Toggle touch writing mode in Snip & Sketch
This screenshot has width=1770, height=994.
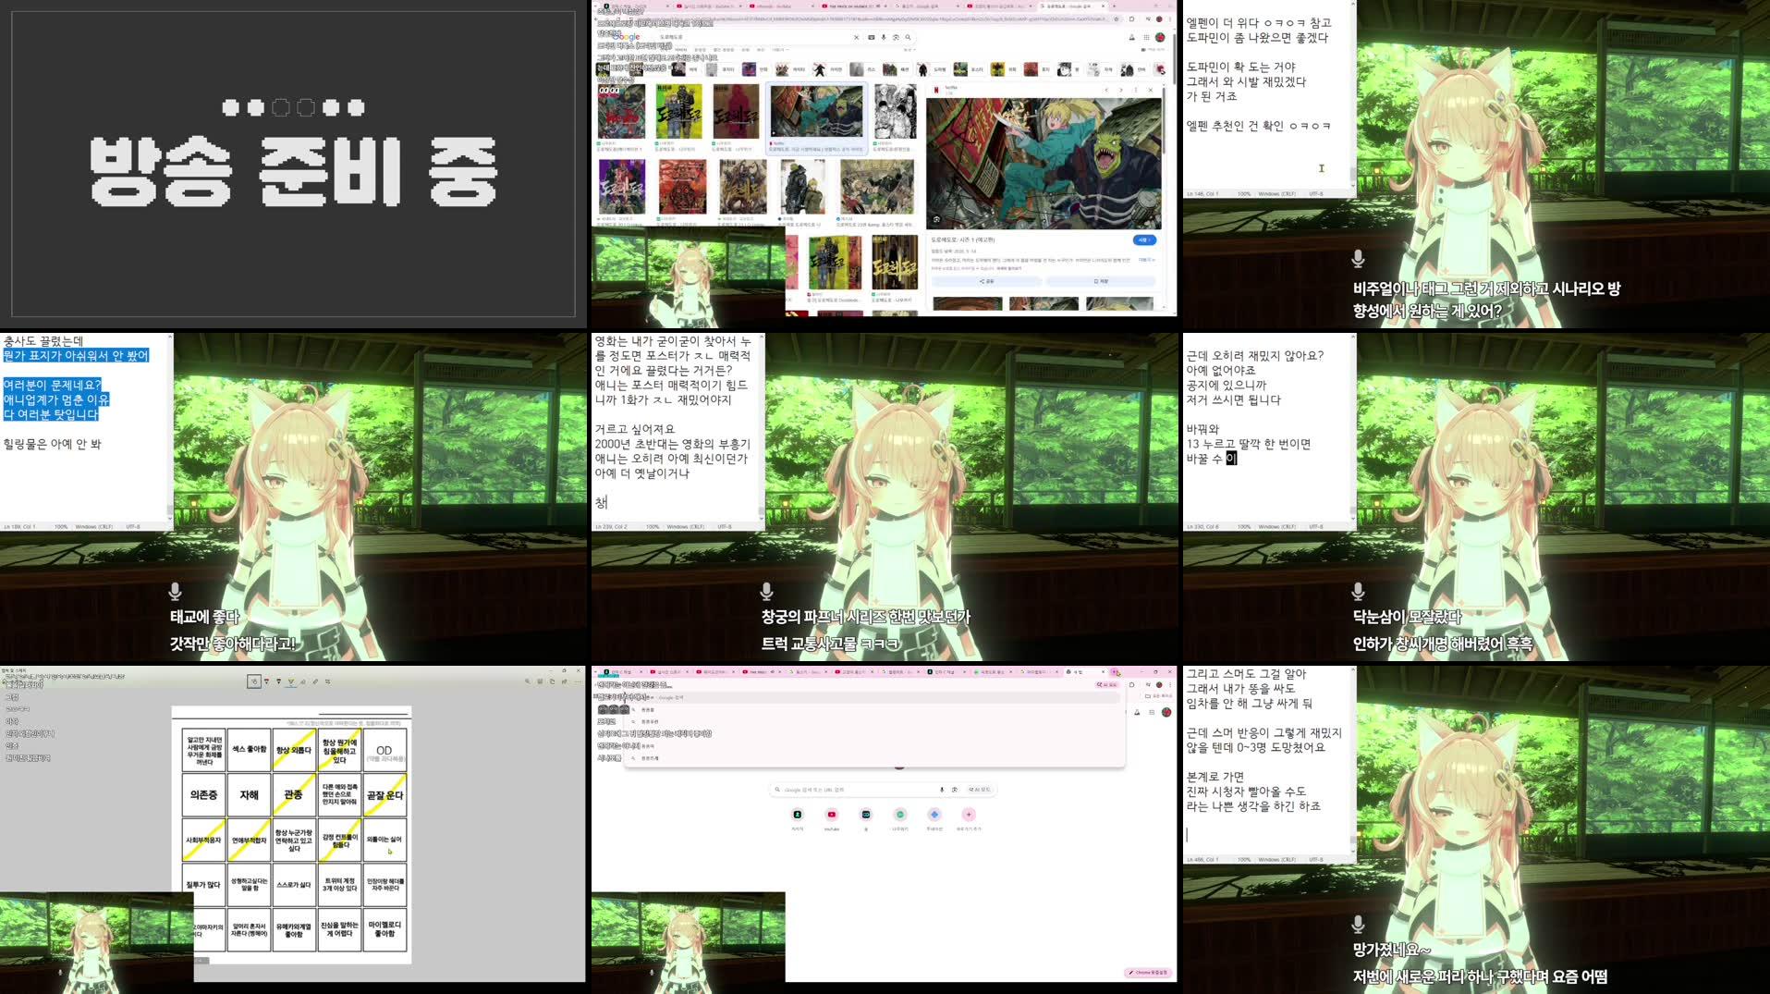click(x=254, y=682)
